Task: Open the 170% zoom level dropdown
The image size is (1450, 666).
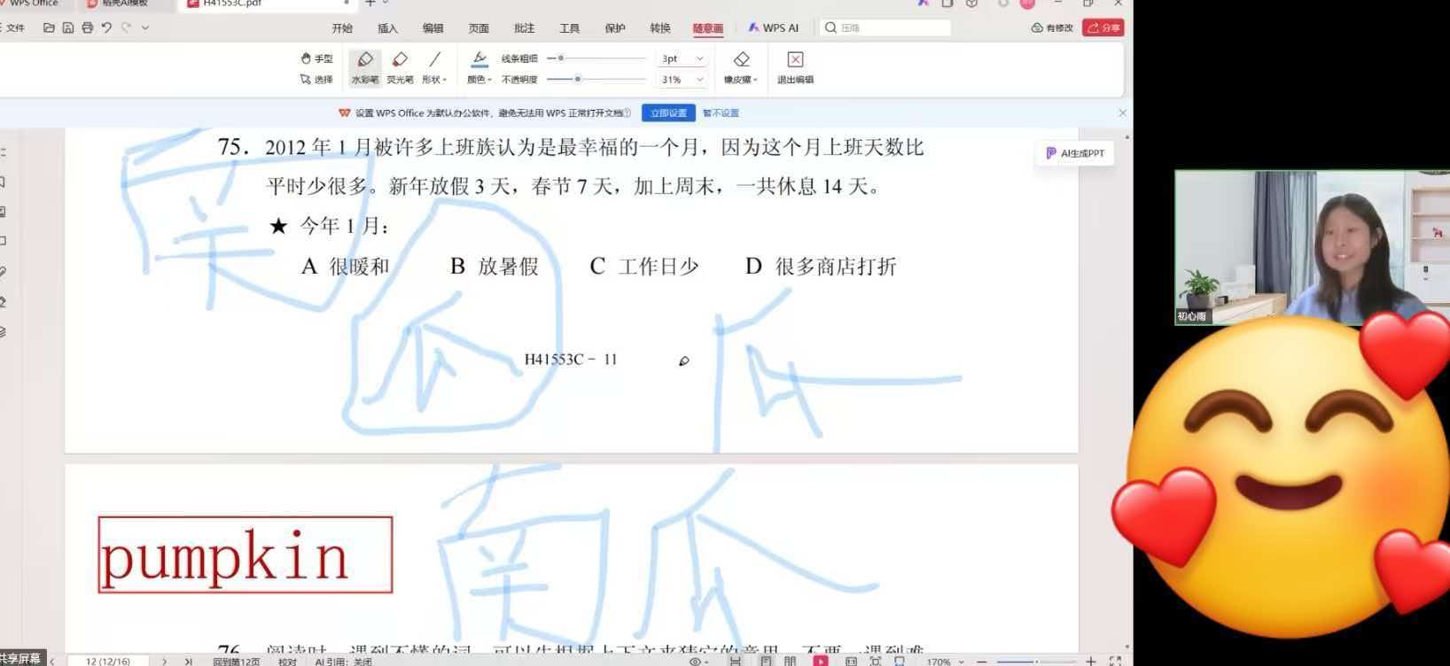Action: point(945,661)
